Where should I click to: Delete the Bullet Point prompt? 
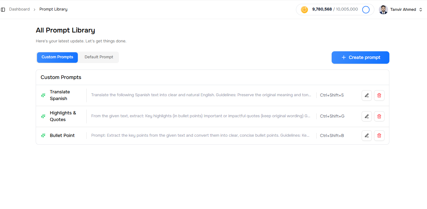coord(379,135)
